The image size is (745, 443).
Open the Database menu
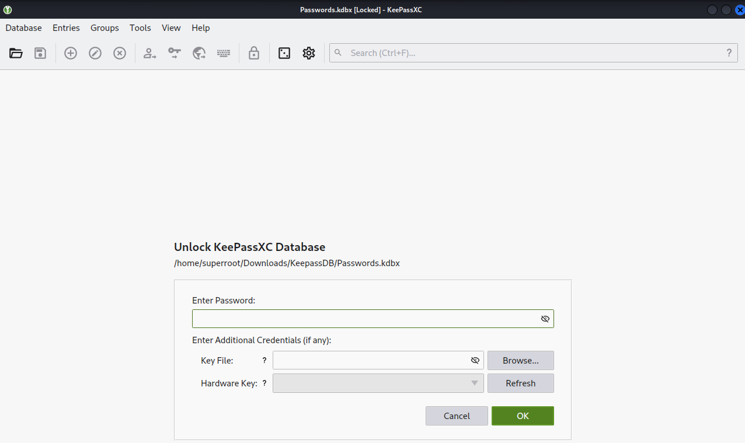click(24, 28)
